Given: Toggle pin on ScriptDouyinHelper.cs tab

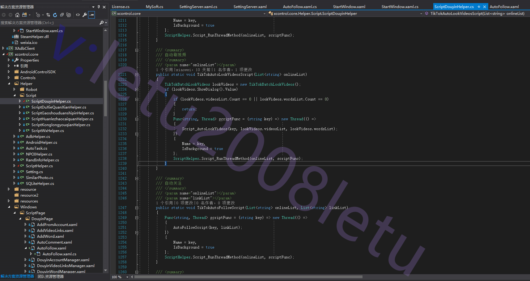Looking at the screenshot, I should pyautogui.click(x=479, y=7).
